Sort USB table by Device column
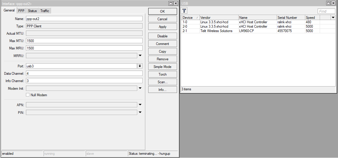 coord(191,18)
